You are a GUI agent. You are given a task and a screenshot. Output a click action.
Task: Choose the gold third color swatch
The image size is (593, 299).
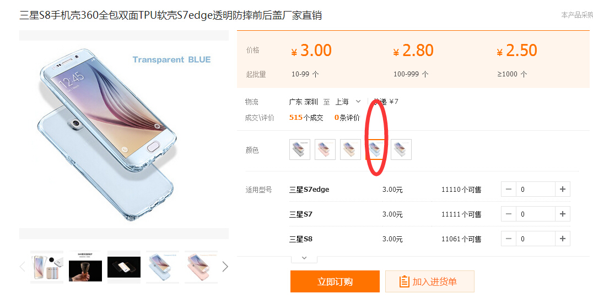coord(350,149)
